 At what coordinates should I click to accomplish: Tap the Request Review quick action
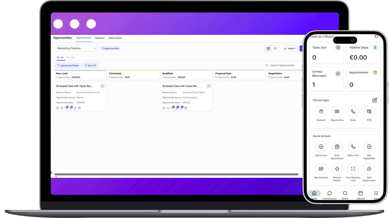point(337,168)
